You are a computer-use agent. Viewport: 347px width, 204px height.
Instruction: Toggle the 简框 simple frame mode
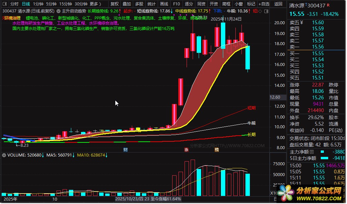[x=226, y=4]
